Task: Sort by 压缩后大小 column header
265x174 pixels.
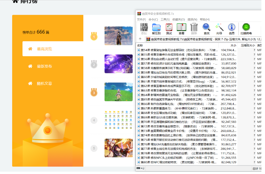Action: tap(248, 45)
